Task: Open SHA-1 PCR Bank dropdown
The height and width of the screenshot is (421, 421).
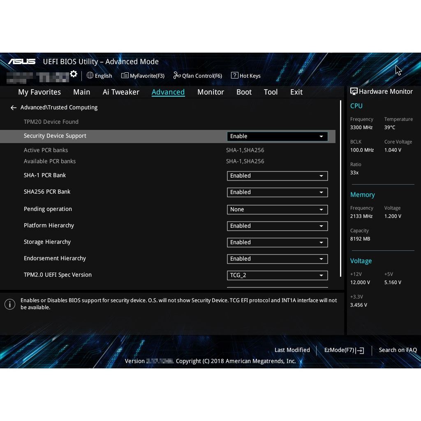Action: click(278, 176)
